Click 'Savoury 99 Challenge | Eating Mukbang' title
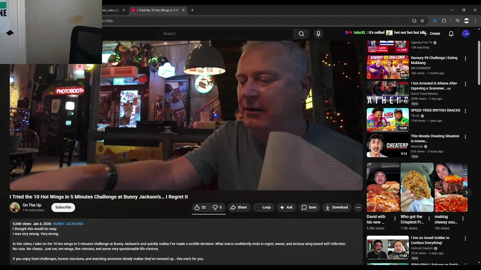 (434, 60)
